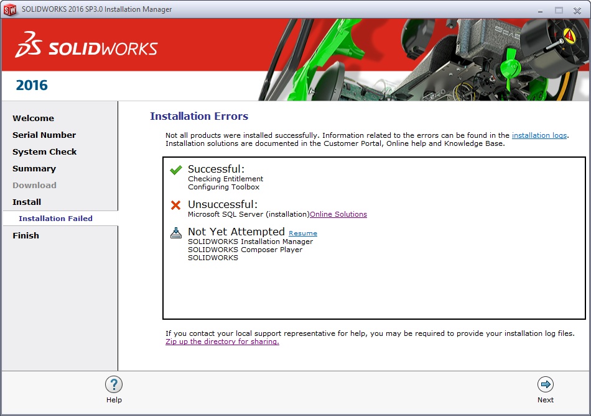Screen dimensions: 591x416
Task: Maximize the Installation Manager window
Action: coord(559,11)
